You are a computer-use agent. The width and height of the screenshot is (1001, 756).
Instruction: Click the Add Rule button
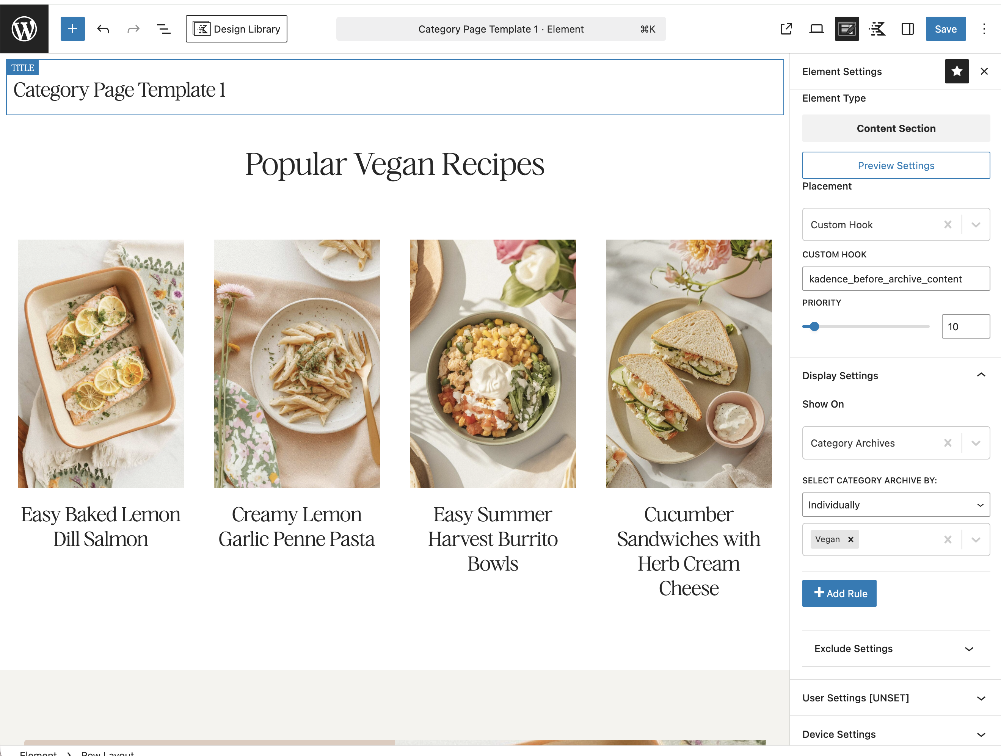click(x=839, y=594)
